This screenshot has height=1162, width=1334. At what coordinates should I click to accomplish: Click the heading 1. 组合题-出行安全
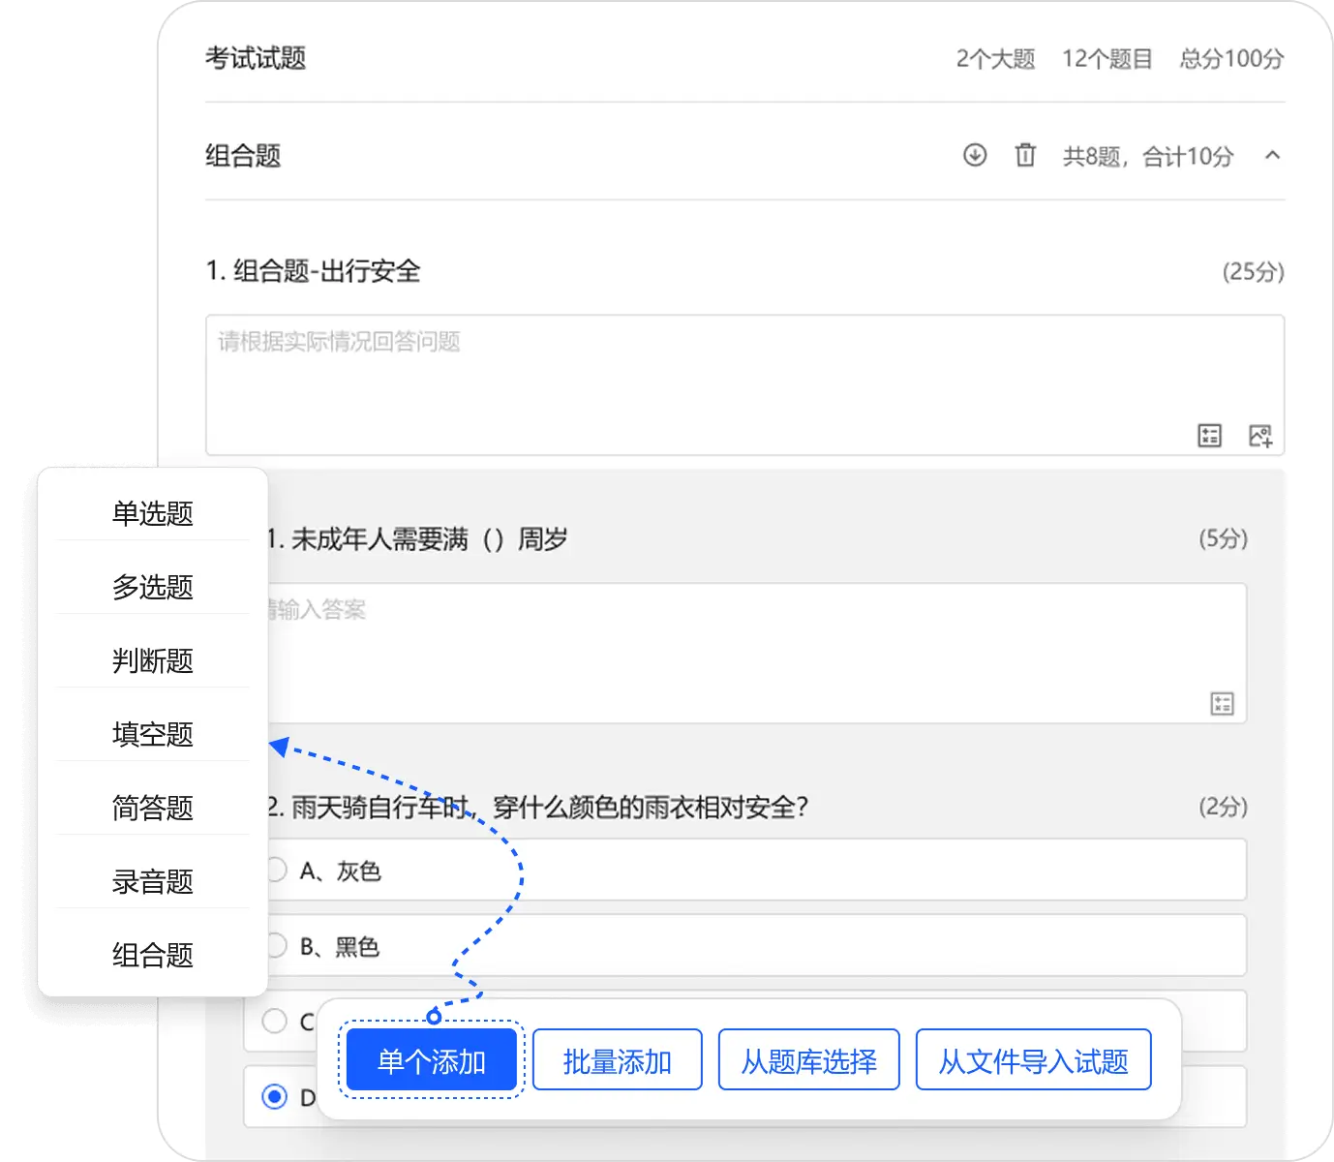(314, 271)
